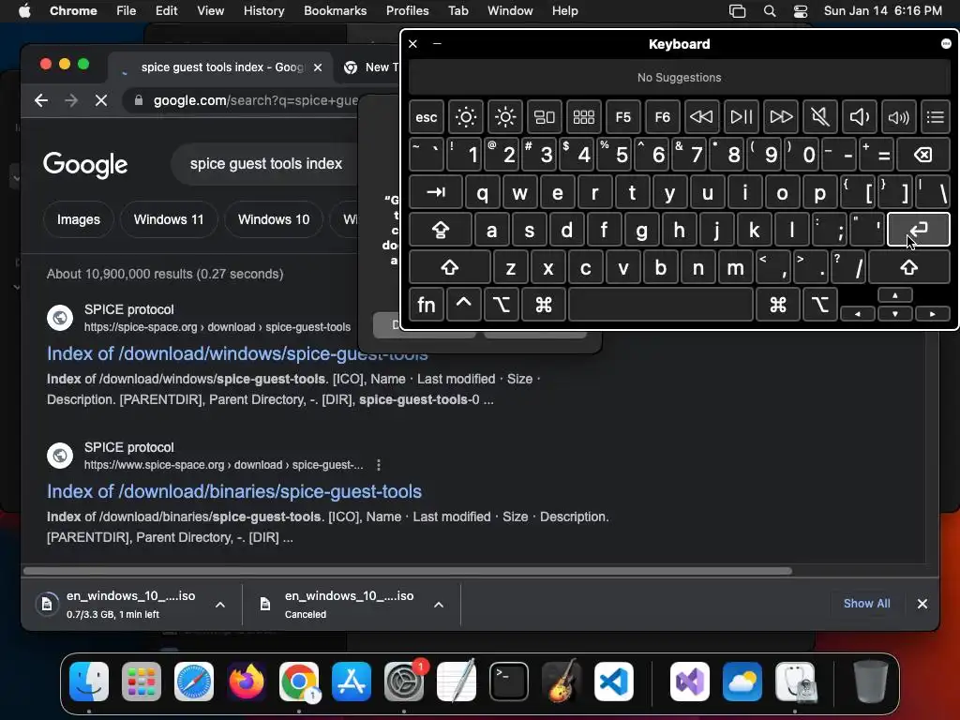Image resolution: width=960 pixels, height=720 pixels.
Task: Toggle the right option key
Action: [819, 305]
